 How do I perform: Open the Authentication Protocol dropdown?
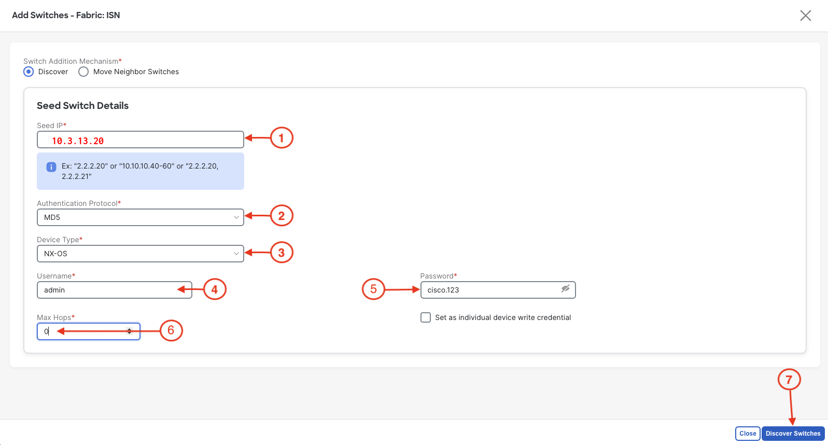pyautogui.click(x=140, y=217)
